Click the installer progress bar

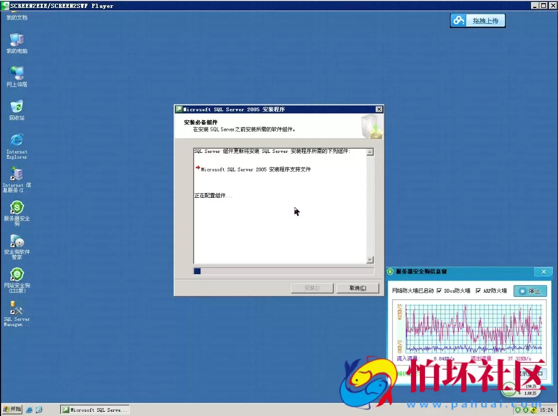[284, 271]
